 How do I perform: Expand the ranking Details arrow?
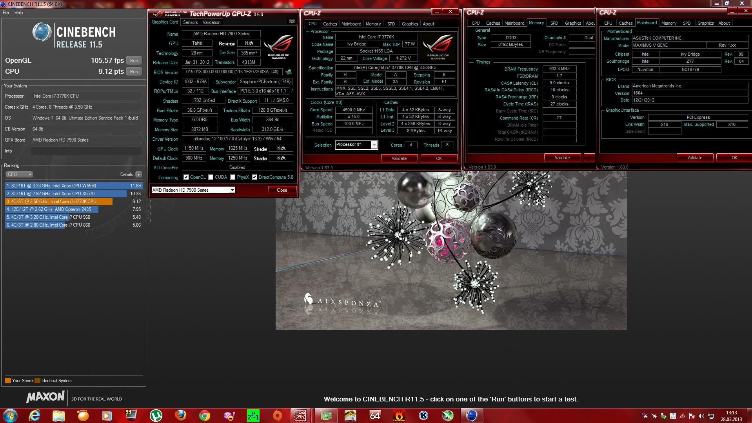click(x=138, y=174)
